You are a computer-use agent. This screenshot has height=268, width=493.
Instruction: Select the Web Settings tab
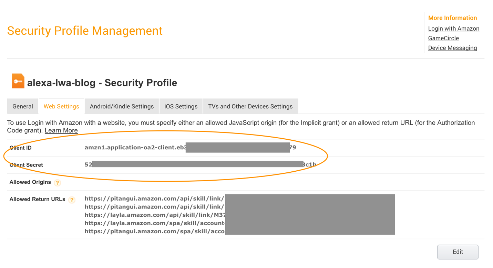[x=61, y=106]
